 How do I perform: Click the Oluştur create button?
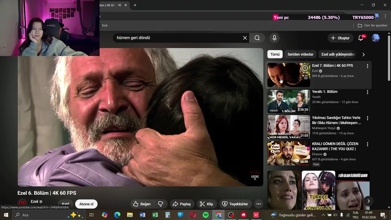(340, 38)
